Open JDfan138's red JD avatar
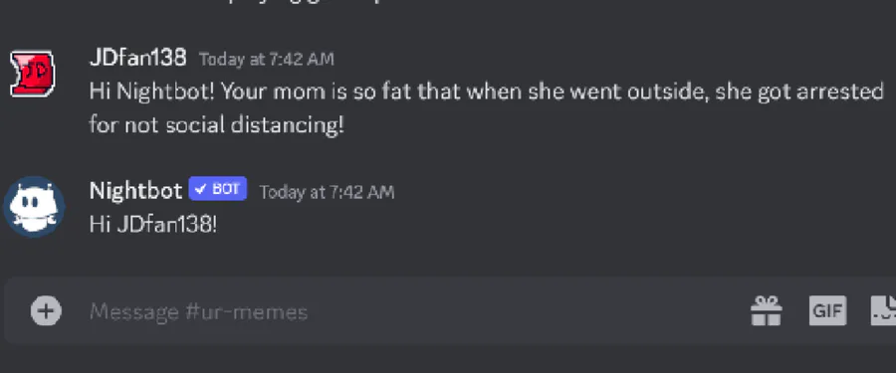The image size is (896, 373). click(x=33, y=74)
